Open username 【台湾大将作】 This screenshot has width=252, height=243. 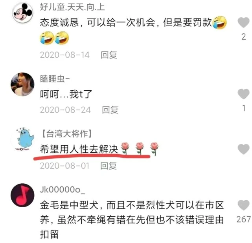click(66, 133)
